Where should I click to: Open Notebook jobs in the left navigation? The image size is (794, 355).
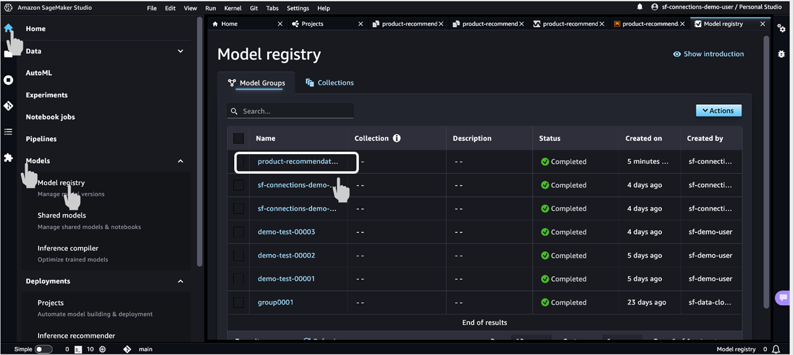(x=50, y=117)
